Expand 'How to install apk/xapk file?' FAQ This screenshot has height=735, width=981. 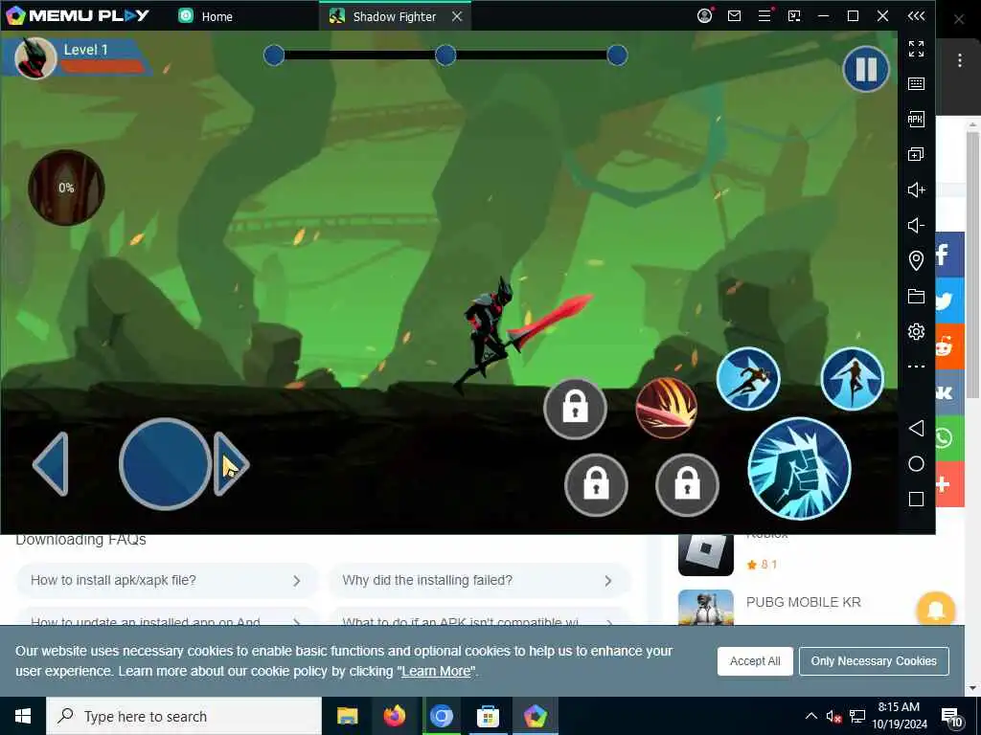tap(167, 581)
